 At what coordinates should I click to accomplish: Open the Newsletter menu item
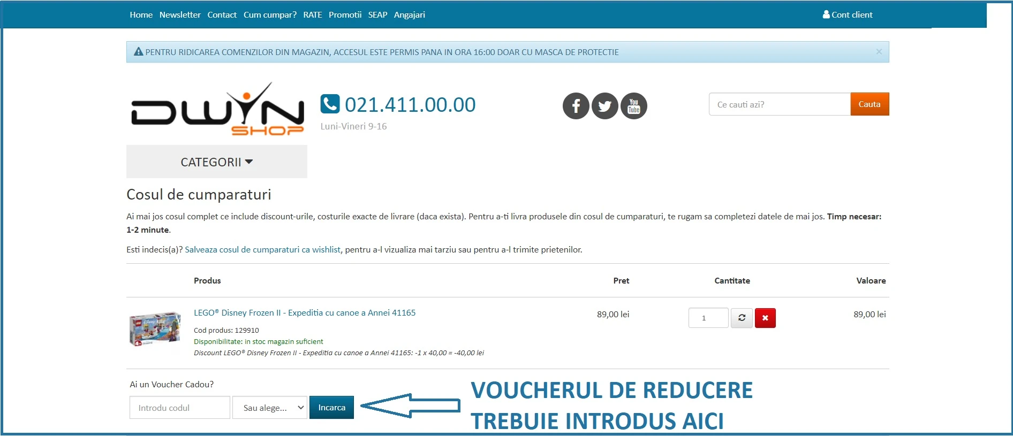coord(180,15)
